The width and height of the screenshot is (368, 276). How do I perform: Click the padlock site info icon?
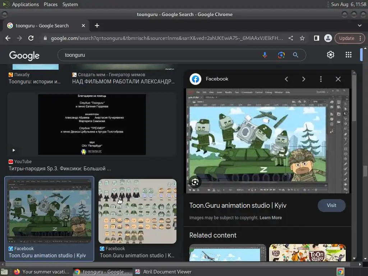point(45,38)
